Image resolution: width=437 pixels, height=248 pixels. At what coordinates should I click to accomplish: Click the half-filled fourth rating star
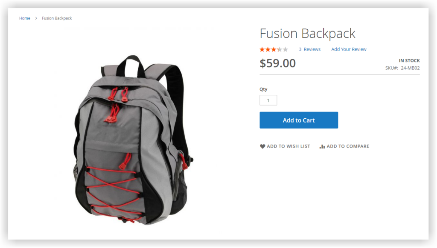tap(280, 49)
